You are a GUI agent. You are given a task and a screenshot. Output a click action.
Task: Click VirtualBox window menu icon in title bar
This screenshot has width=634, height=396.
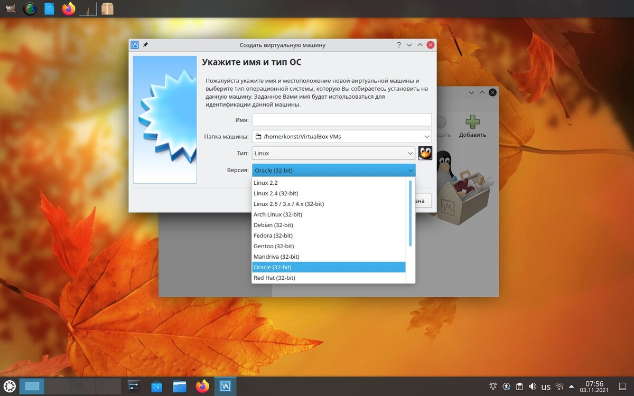pos(135,45)
